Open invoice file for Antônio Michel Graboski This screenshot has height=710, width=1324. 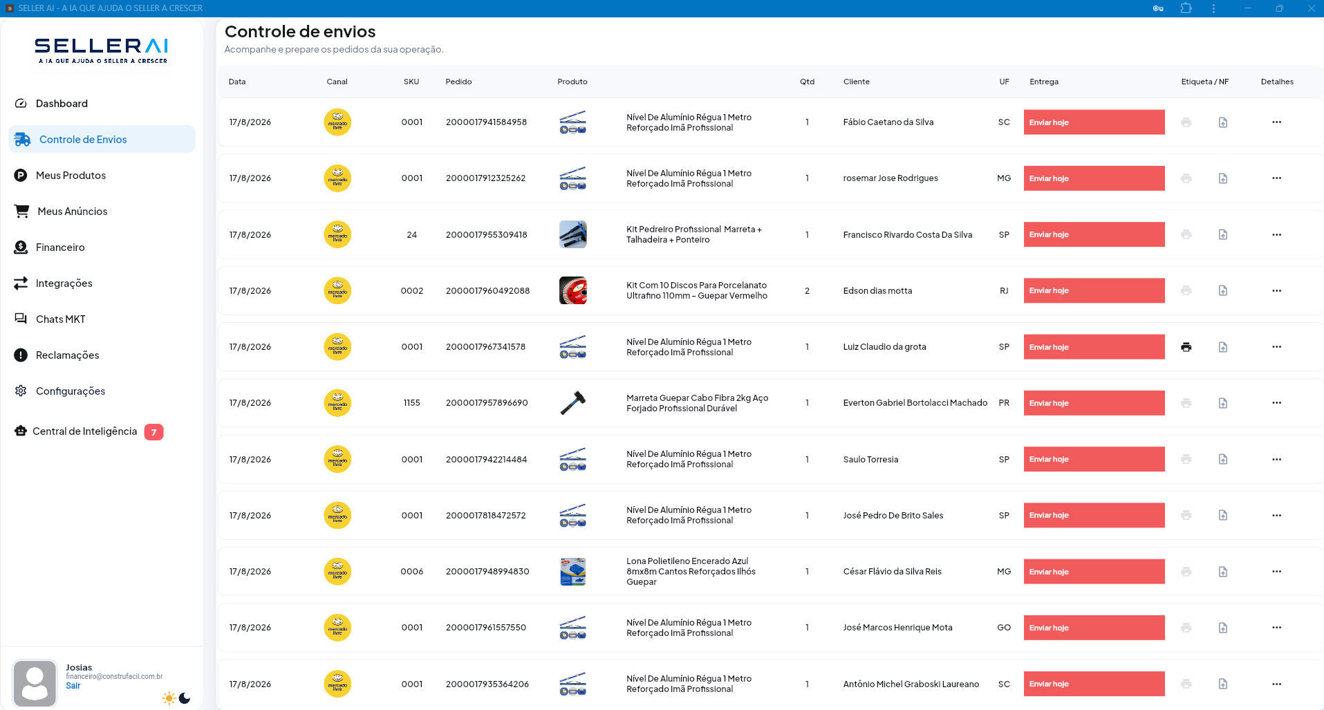coord(1223,684)
